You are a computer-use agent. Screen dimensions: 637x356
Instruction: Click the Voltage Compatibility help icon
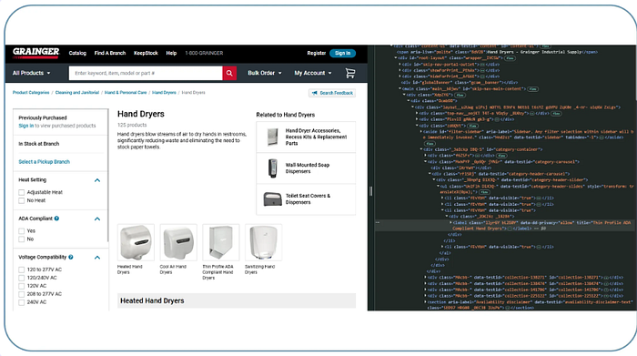coord(71,258)
